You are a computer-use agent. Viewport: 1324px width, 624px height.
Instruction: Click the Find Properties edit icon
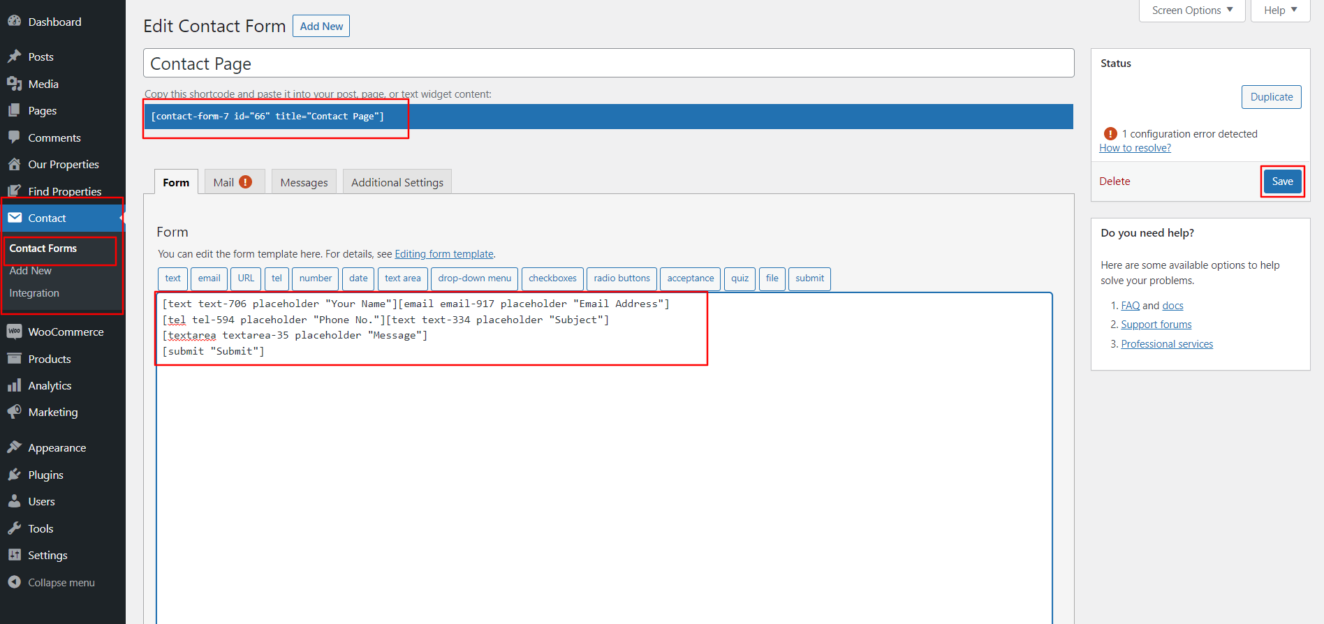click(14, 191)
